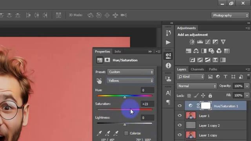Screen dimensions: 251x141
Task: Open the Properties panel flyout menu
Action: (158, 51)
